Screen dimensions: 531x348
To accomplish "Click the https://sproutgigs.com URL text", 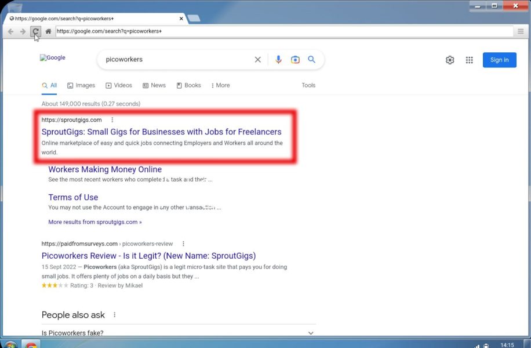I will click(x=71, y=120).
